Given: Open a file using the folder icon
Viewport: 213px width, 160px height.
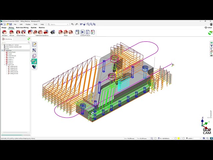Looking at the screenshot, I should tap(8, 24).
